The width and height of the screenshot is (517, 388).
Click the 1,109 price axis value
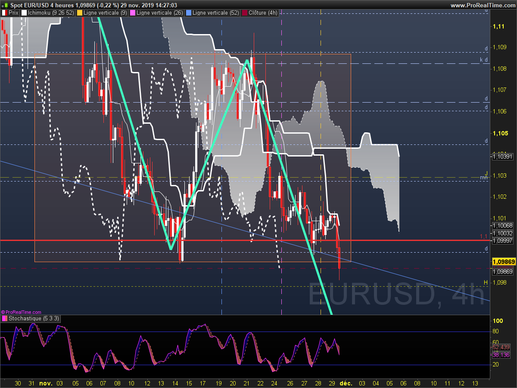pyautogui.click(x=500, y=47)
